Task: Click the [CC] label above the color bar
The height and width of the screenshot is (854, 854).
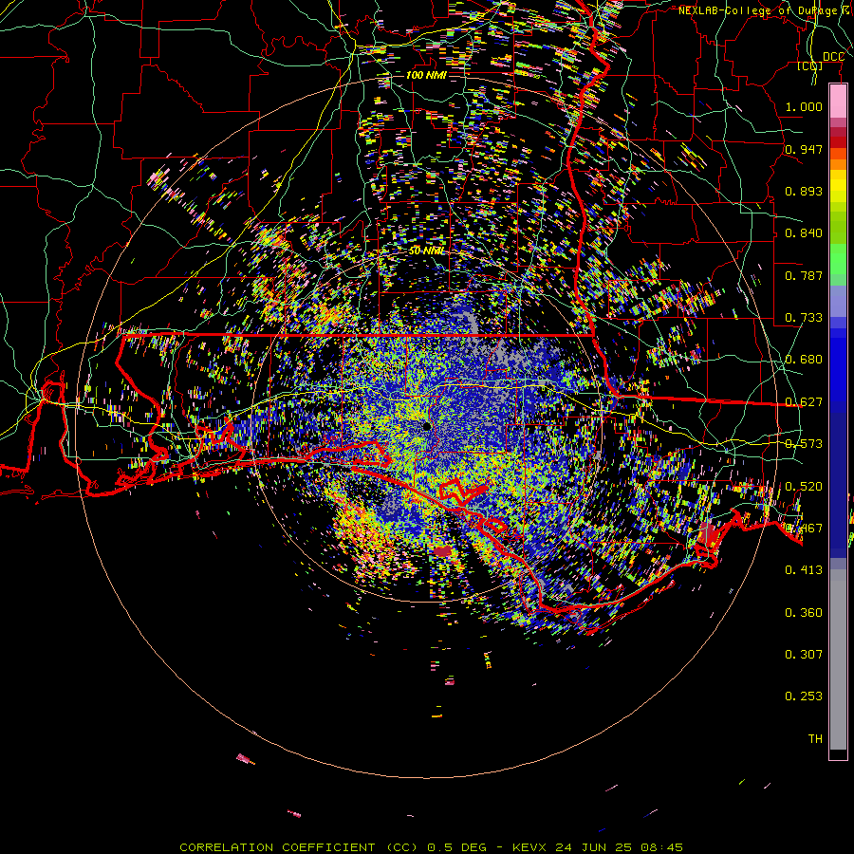Action: coord(809,65)
